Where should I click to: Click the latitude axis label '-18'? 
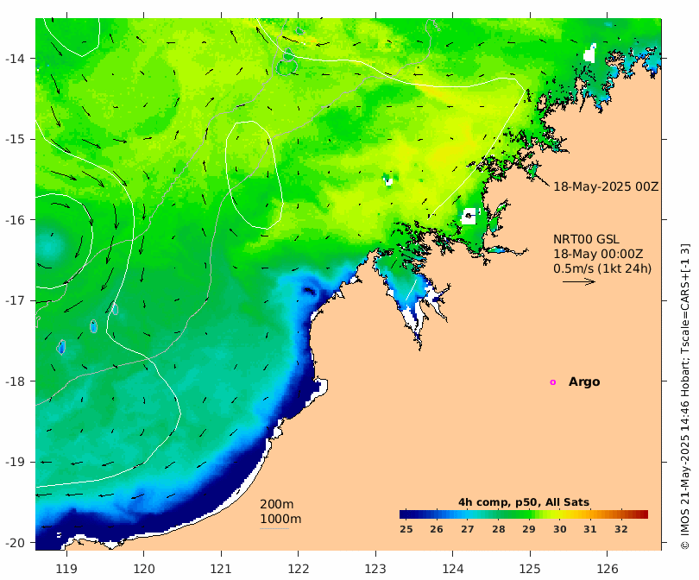[15, 381]
